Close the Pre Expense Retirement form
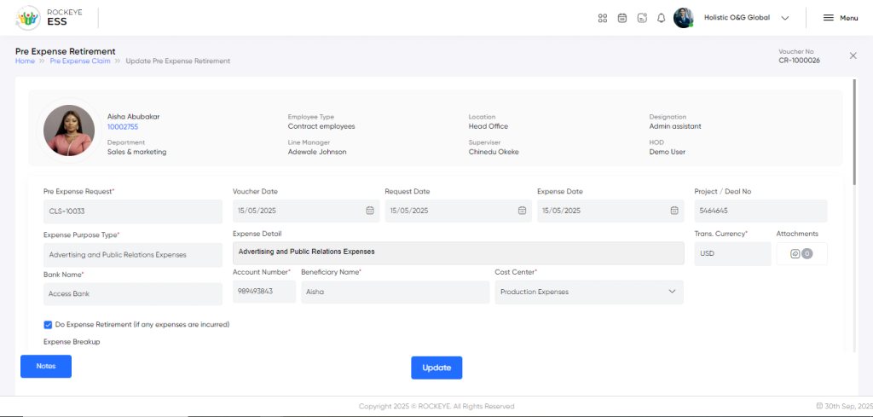The image size is (873, 417). [x=853, y=55]
